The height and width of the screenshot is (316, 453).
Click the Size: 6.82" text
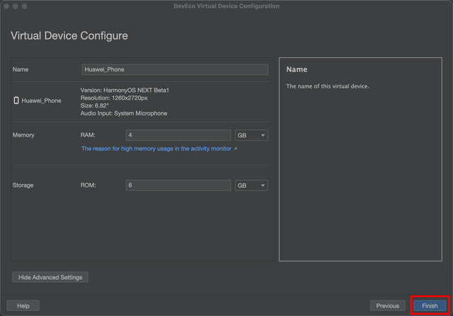(x=94, y=105)
